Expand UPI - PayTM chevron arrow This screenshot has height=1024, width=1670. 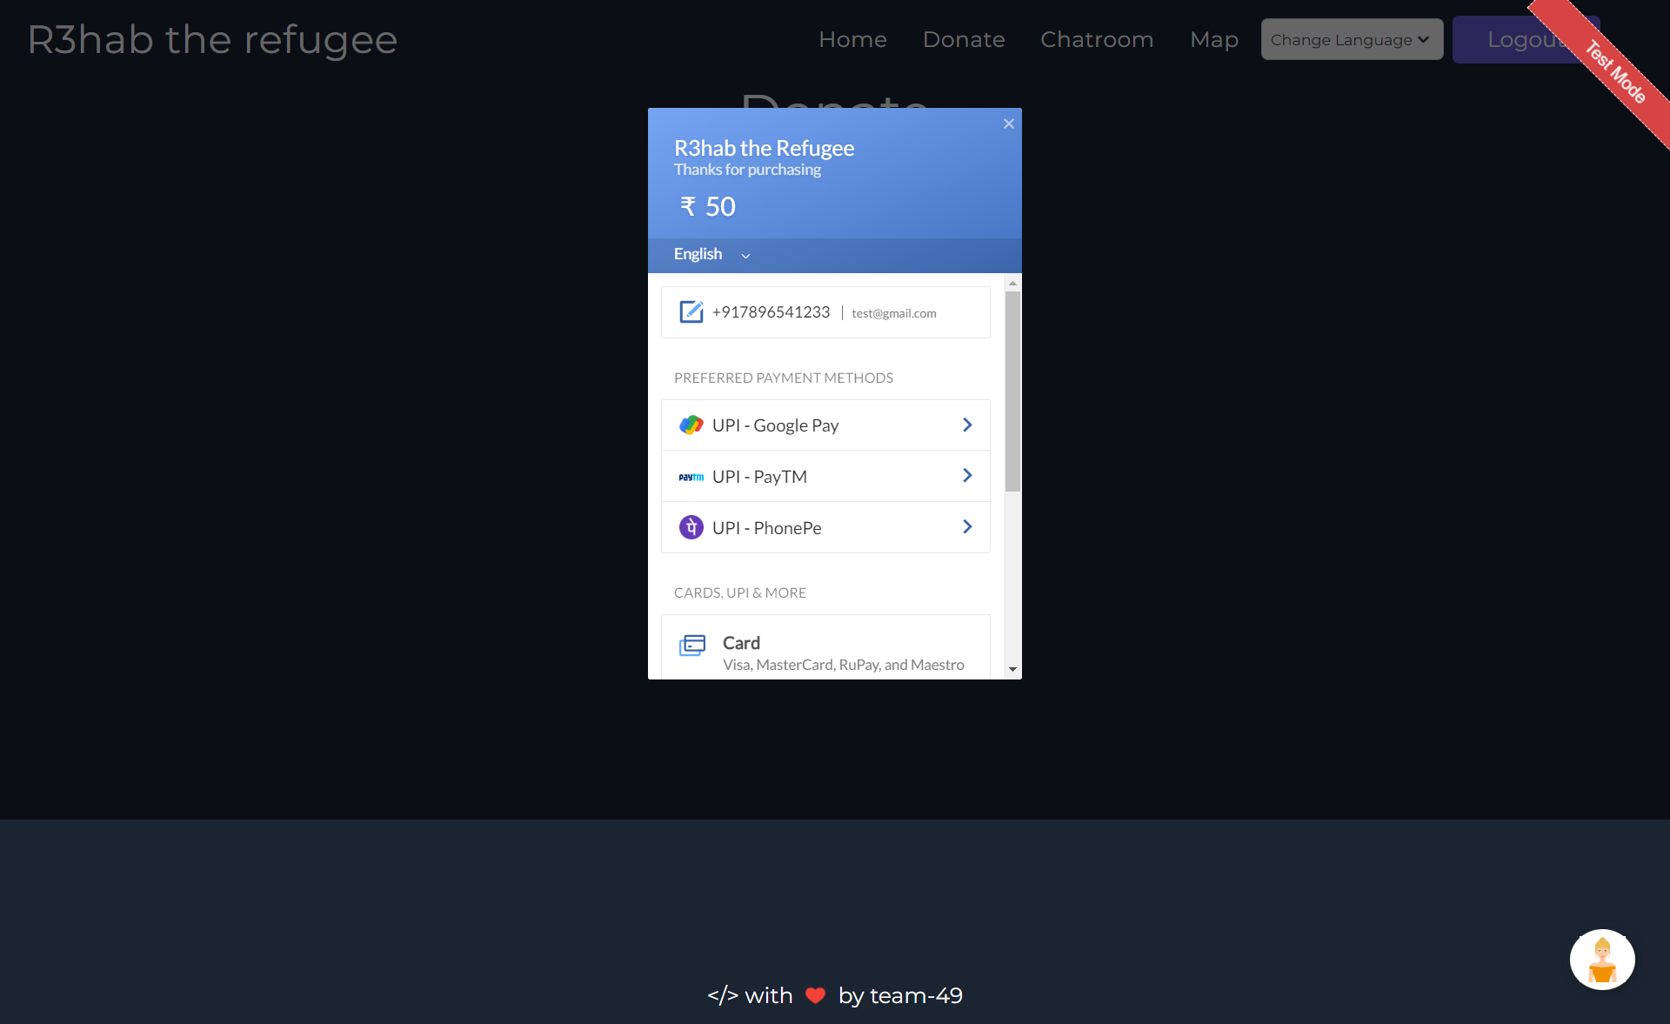(967, 475)
